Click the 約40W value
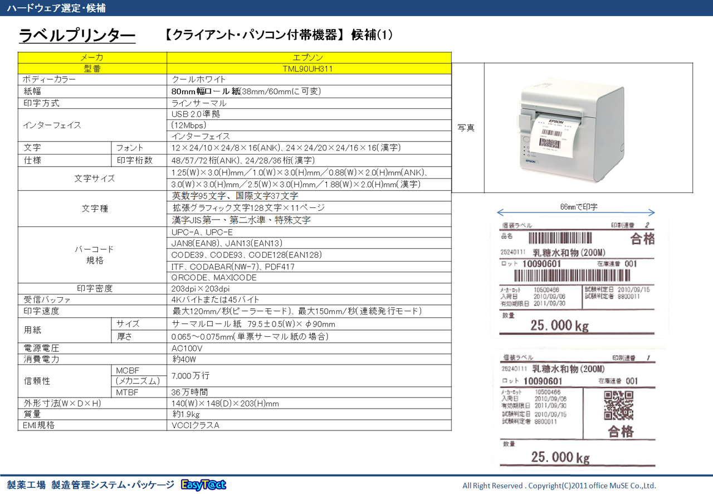 coord(184,360)
